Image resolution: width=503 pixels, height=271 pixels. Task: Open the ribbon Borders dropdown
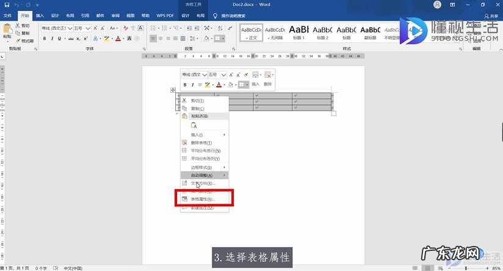click(223, 38)
